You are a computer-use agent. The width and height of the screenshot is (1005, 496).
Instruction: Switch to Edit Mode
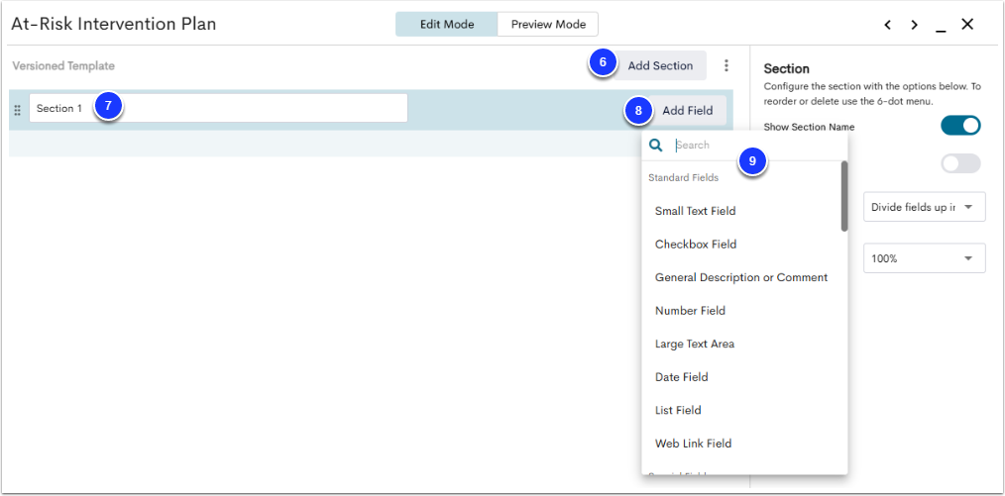(447, 25)
